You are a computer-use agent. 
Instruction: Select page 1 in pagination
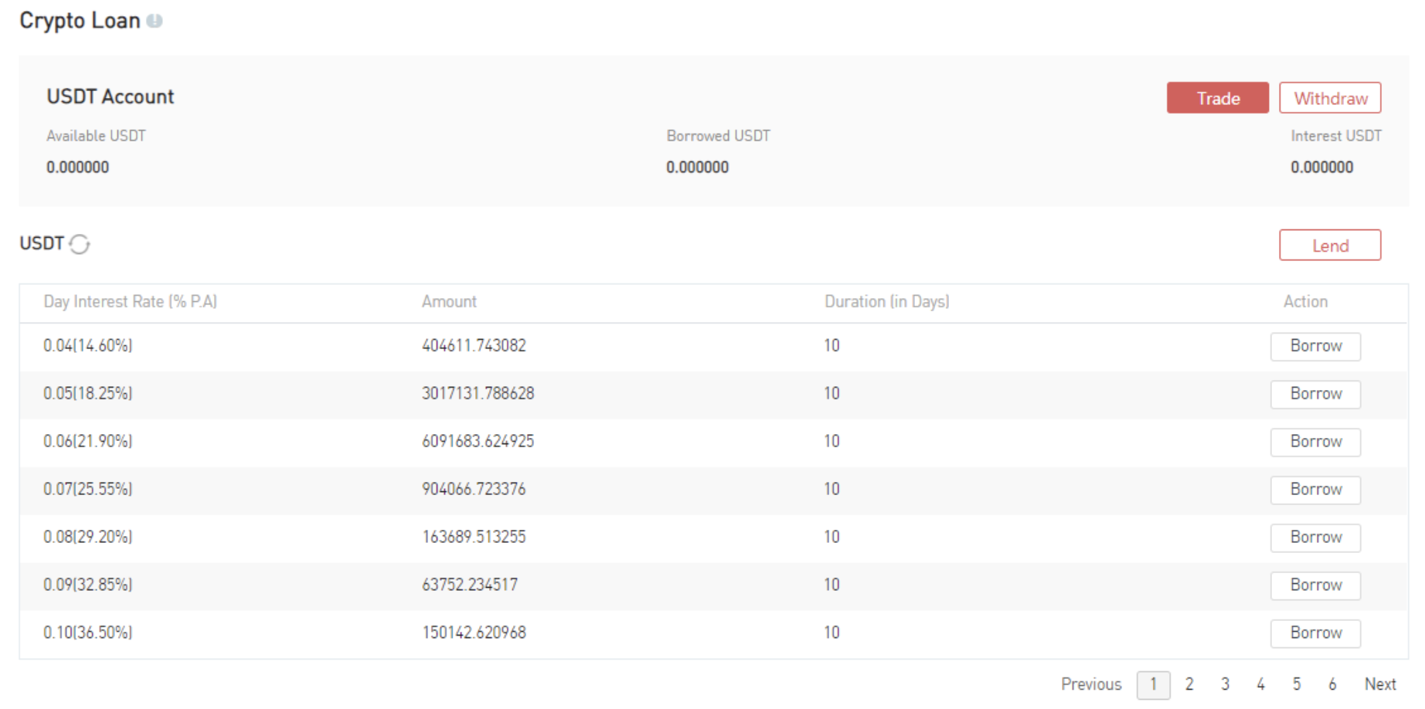(x=1153, y=685)
